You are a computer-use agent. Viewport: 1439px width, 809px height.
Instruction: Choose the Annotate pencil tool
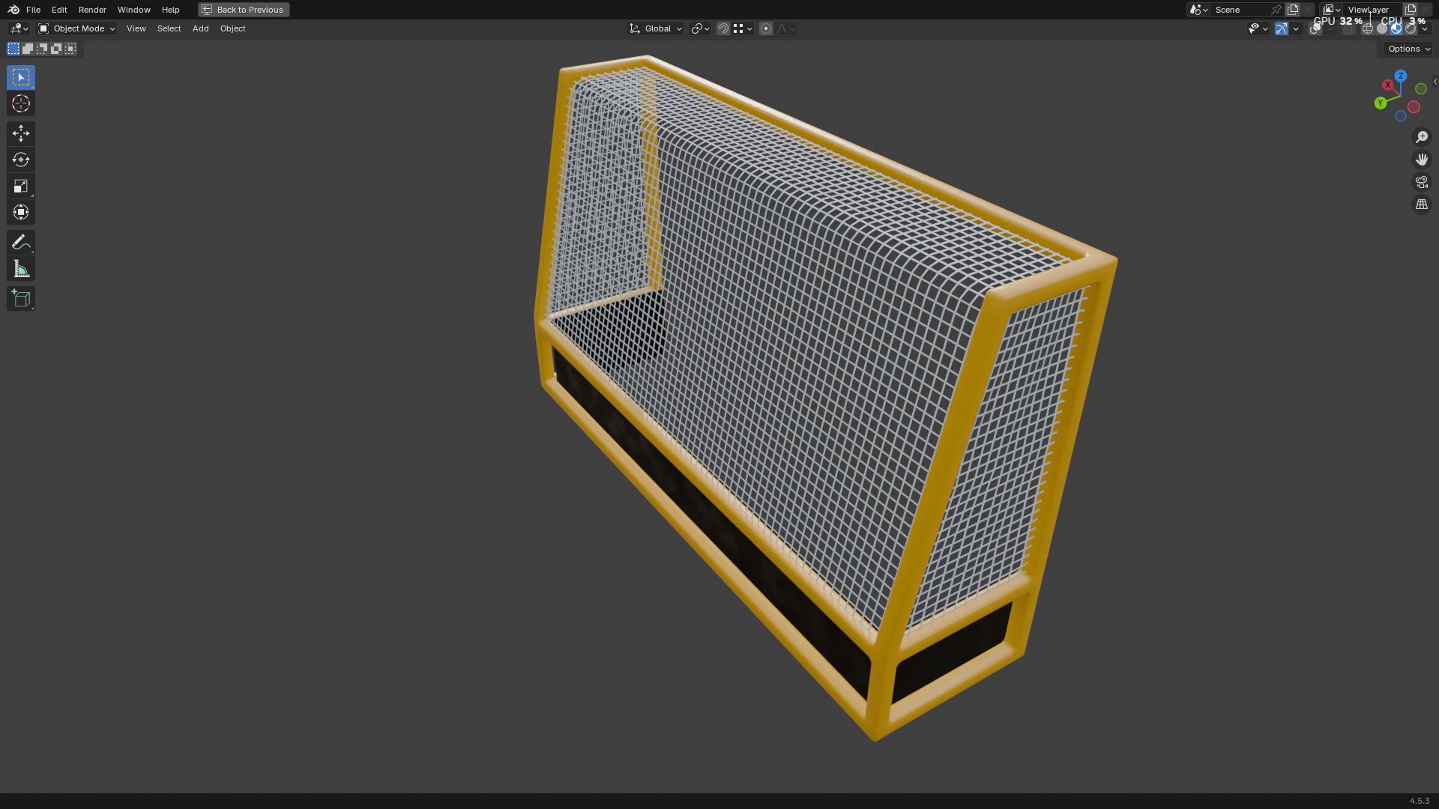21,242
